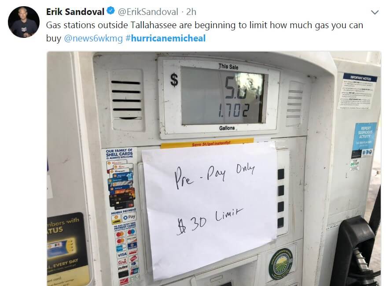Open the Erik Sandoval display name link
The width and height of the screenshot is (386, 286).
click(75, 11)
